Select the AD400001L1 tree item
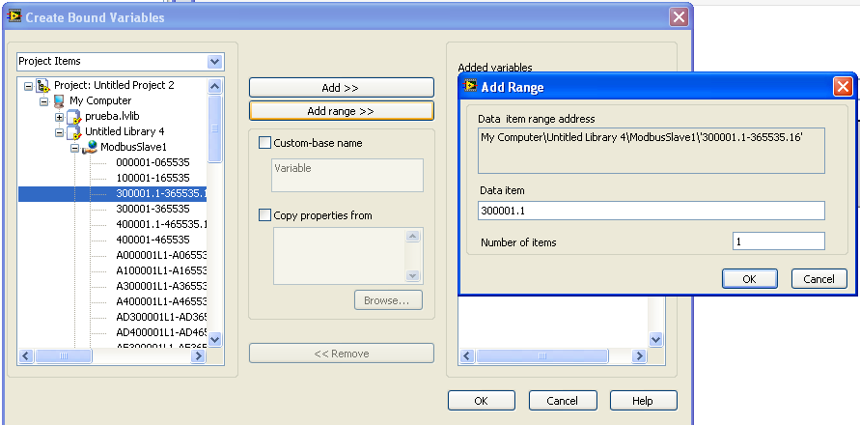Viewport: 860px width, 425px height. point(161,332)
